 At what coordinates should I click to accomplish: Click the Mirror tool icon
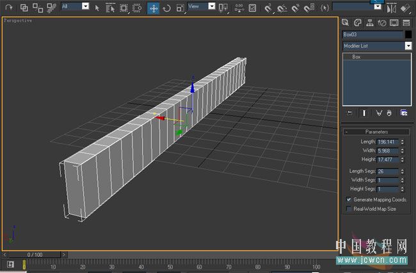(x=391, y=8)
